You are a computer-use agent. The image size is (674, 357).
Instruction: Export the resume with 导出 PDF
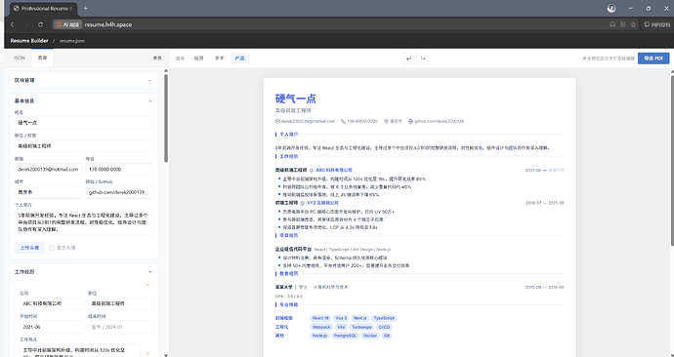tap(653, 59)
